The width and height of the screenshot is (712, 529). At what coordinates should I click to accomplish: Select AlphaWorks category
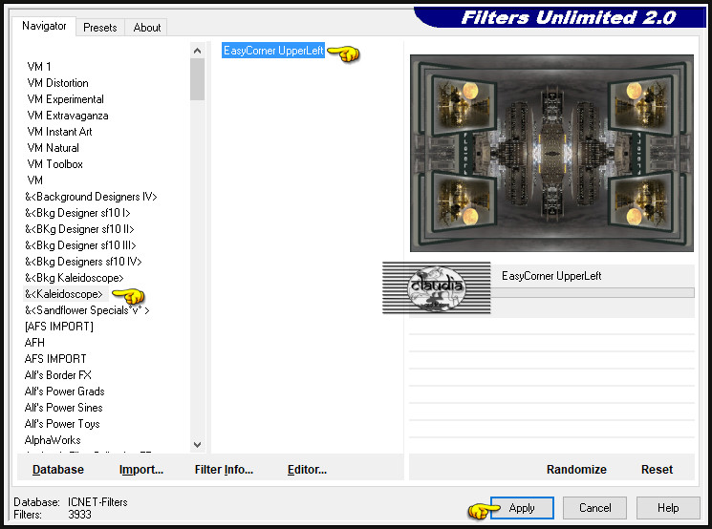coord(53,440)
